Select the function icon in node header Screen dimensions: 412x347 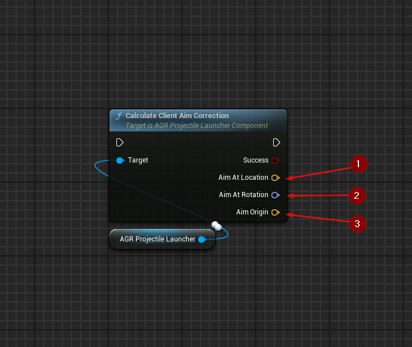[119, 116]
